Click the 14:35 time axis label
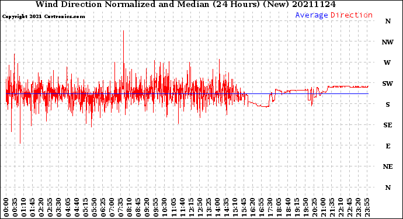The image size is (403, 219). 226,207
